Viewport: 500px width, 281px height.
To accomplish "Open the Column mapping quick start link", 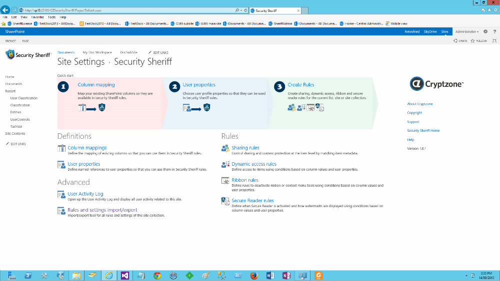I will [x=96, y=85].
